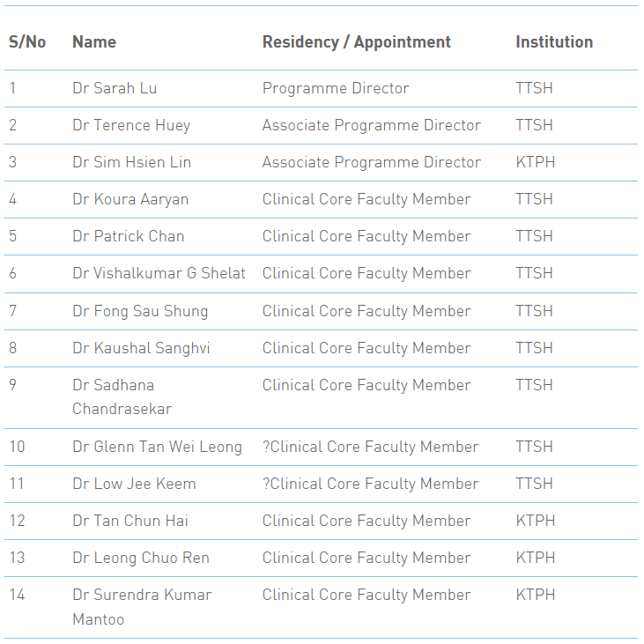This screenshot has height=644, width=644.
Task: Click the S/No column header
Action: pyautogui.click(x=27, y=42)
